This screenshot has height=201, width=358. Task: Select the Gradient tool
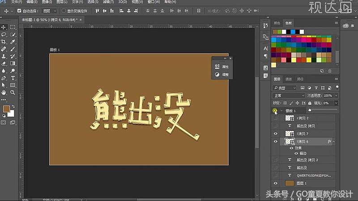point(13,63)
